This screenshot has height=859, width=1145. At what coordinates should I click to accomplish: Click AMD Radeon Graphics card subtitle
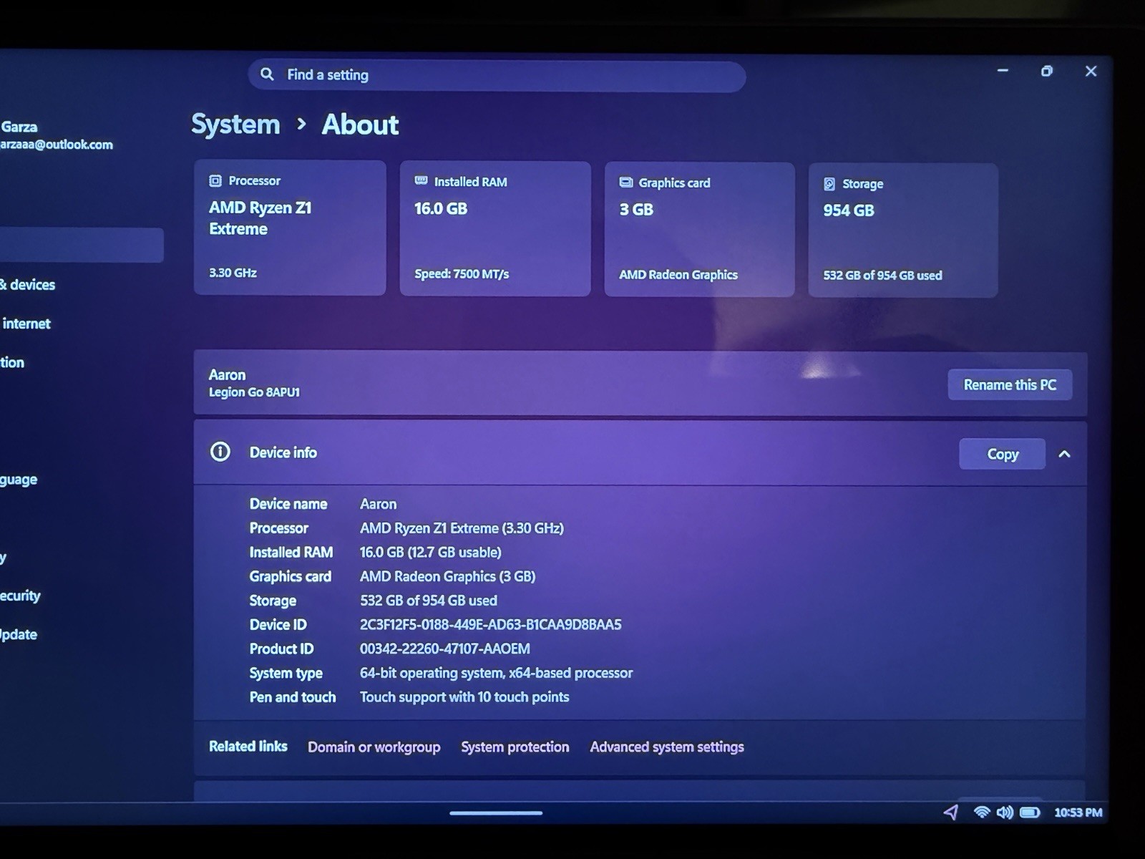pyautogui.click(x=678, y=275)
